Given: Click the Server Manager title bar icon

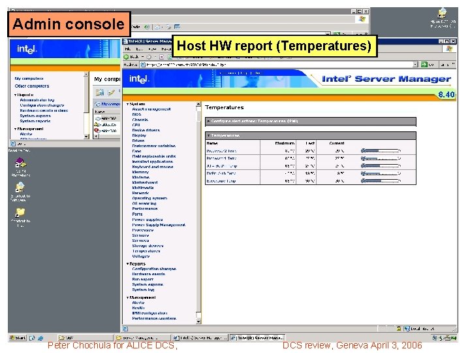Looking at the screenshot, I should [125, 41].
